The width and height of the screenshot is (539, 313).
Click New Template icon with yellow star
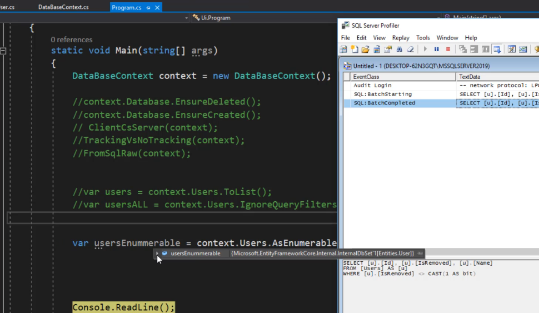tap(355, 49)
